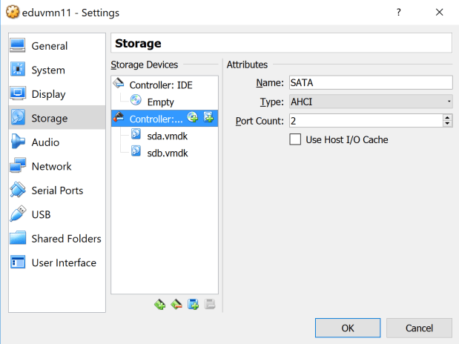Viewport: 459px width, 344px height.
Task: Enable Use Host I/O Cache checkbox
Action: [295, 139]
